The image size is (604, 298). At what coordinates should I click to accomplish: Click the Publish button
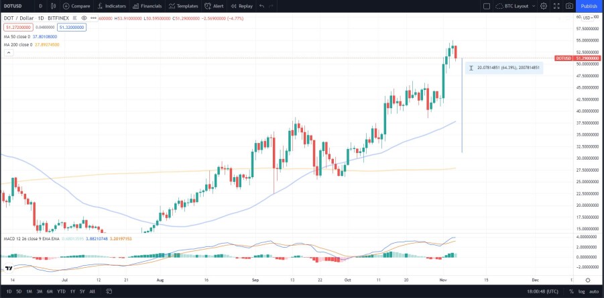point(589,6)
